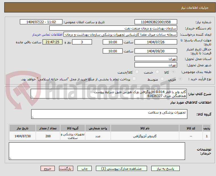Click the چاپ print button
216x176 pixels.
pos(85,168)
